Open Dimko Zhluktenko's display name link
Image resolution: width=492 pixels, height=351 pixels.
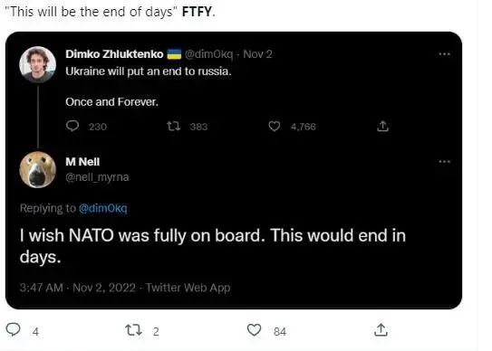pos(114,54)
